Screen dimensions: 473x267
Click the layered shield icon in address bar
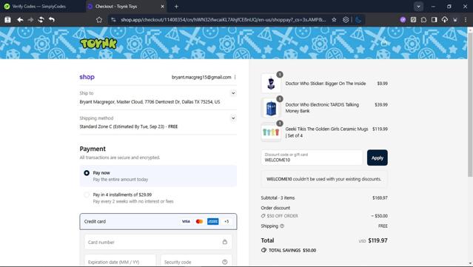tap(346, 19)
